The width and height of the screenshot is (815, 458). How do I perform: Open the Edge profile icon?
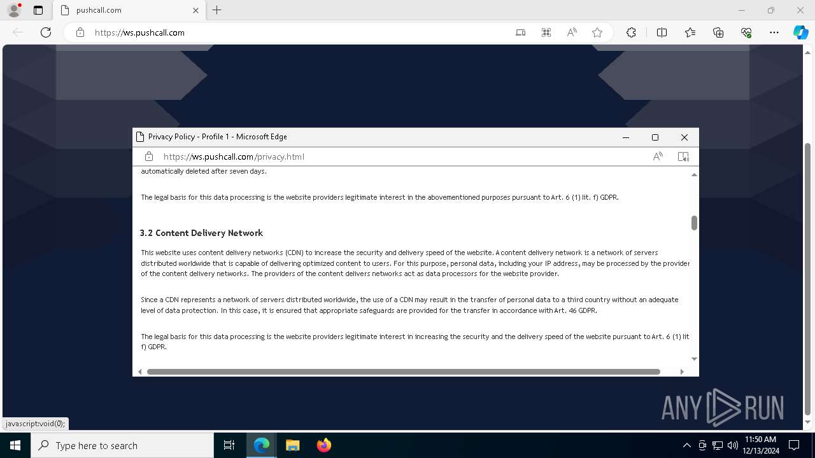[x=14, y=10]
